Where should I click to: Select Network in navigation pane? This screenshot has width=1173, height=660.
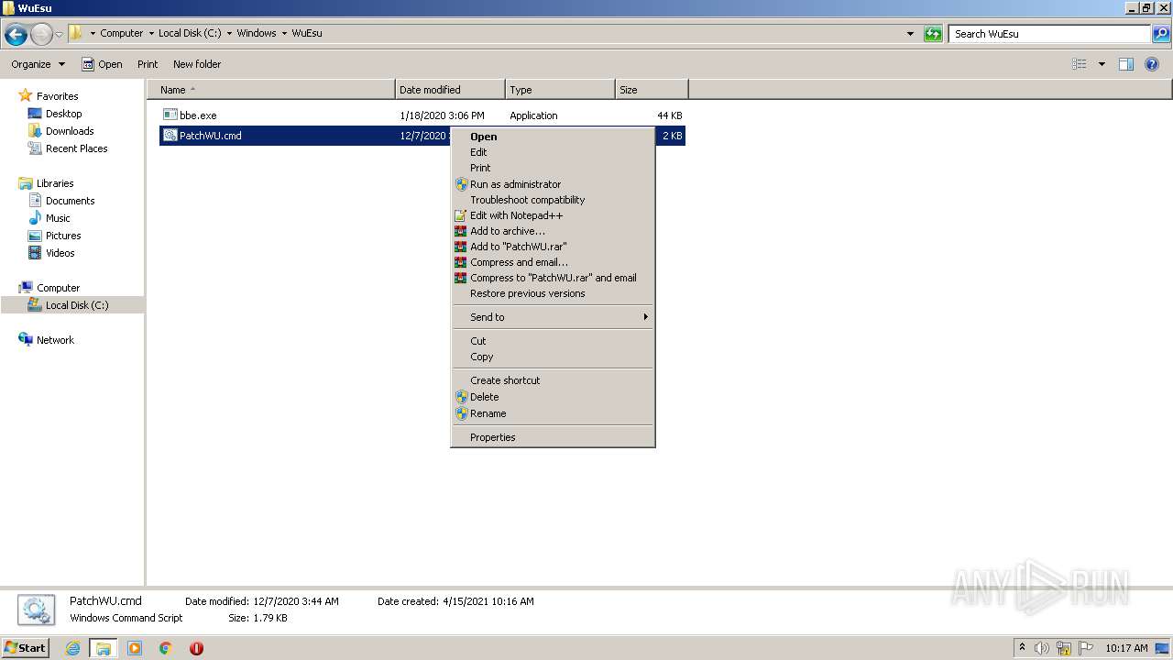tap(55, 340)
